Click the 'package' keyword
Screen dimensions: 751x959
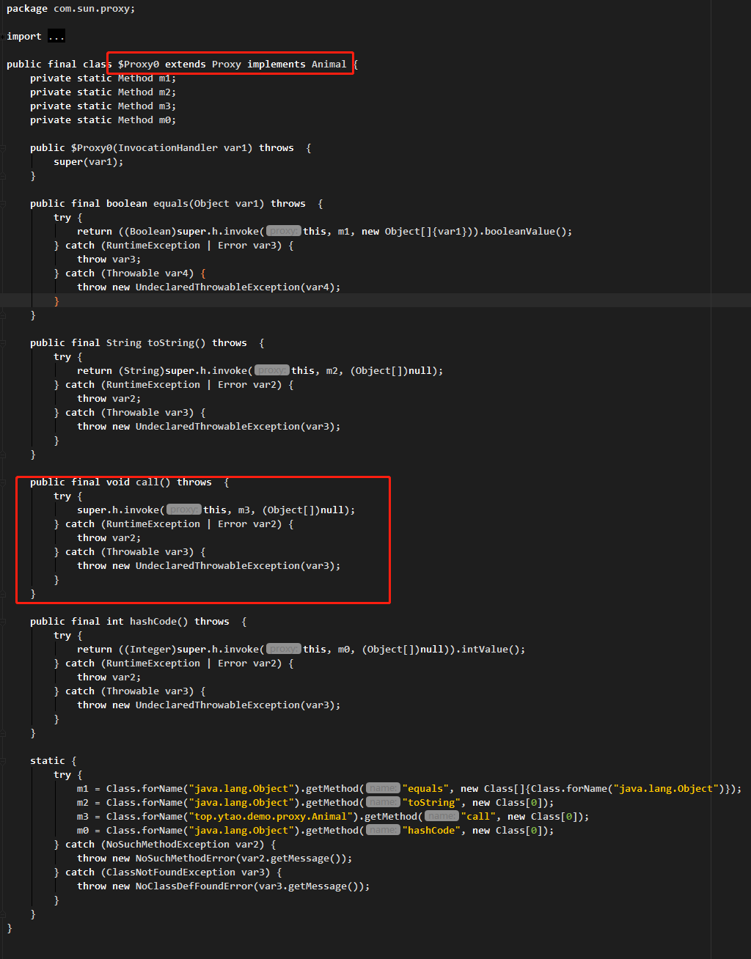pos(27,9)
